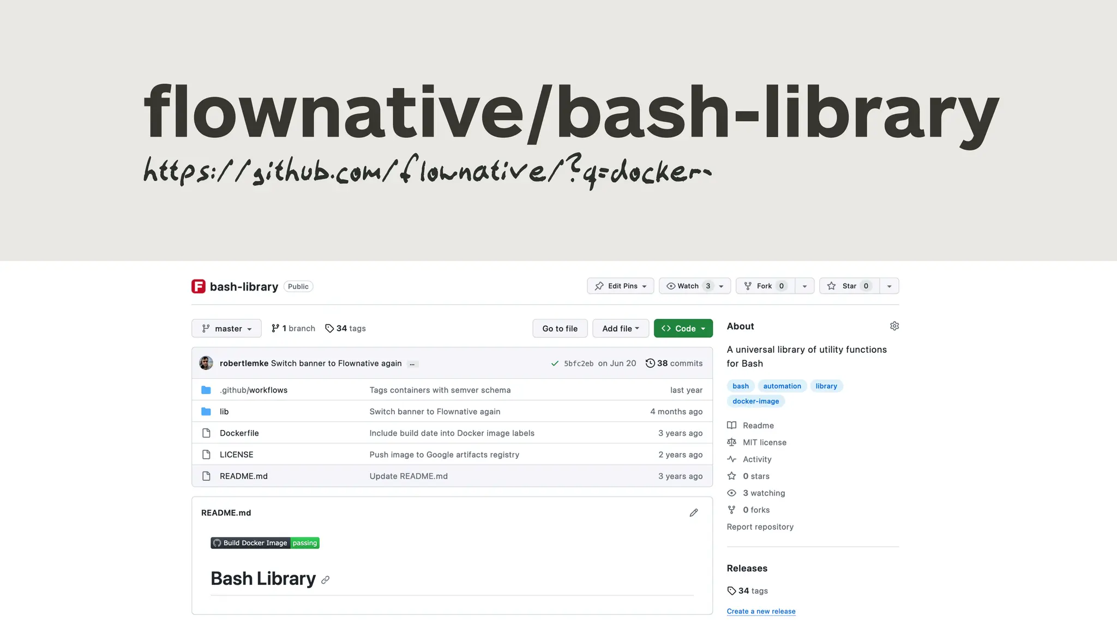Open README.md in the file list
Screen dimensions: 1117x628
point(244,476)
